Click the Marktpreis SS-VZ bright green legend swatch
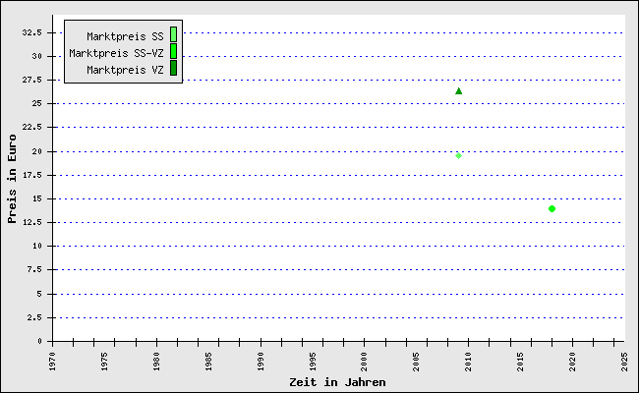This screenshot has height=393, width=639. point(173,51)
